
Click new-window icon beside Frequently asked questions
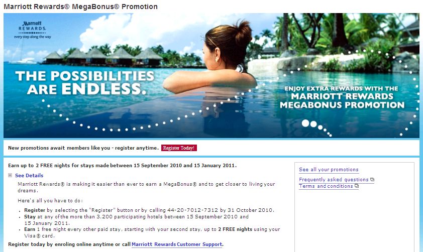pos(372,180)
